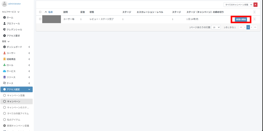Click the レビュー・ステージ完了 status text
Viewport: 263px width, 131px height.
click(x=102, y=19)
